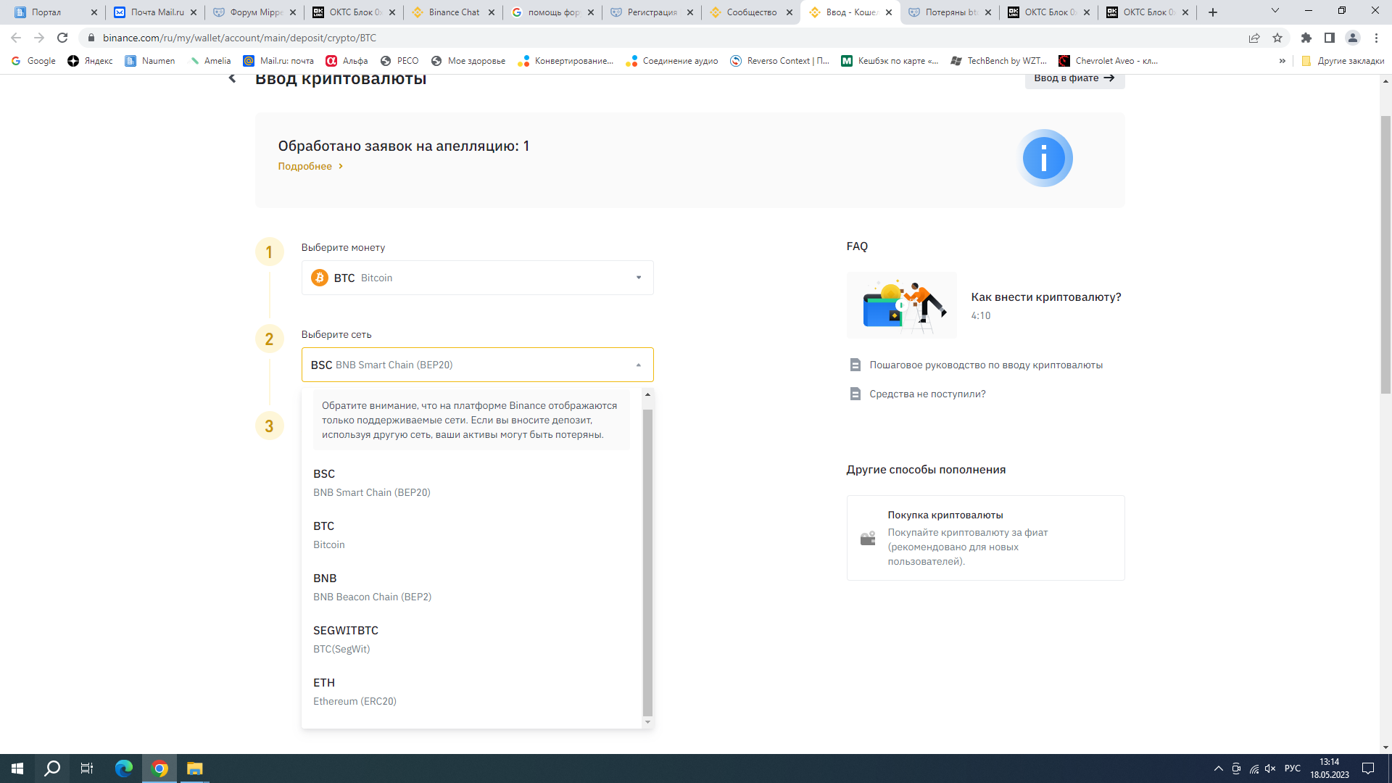Screen dimensions: 1392x783
Task: Open Task View on the taskbar
Action: coord(87,768)
